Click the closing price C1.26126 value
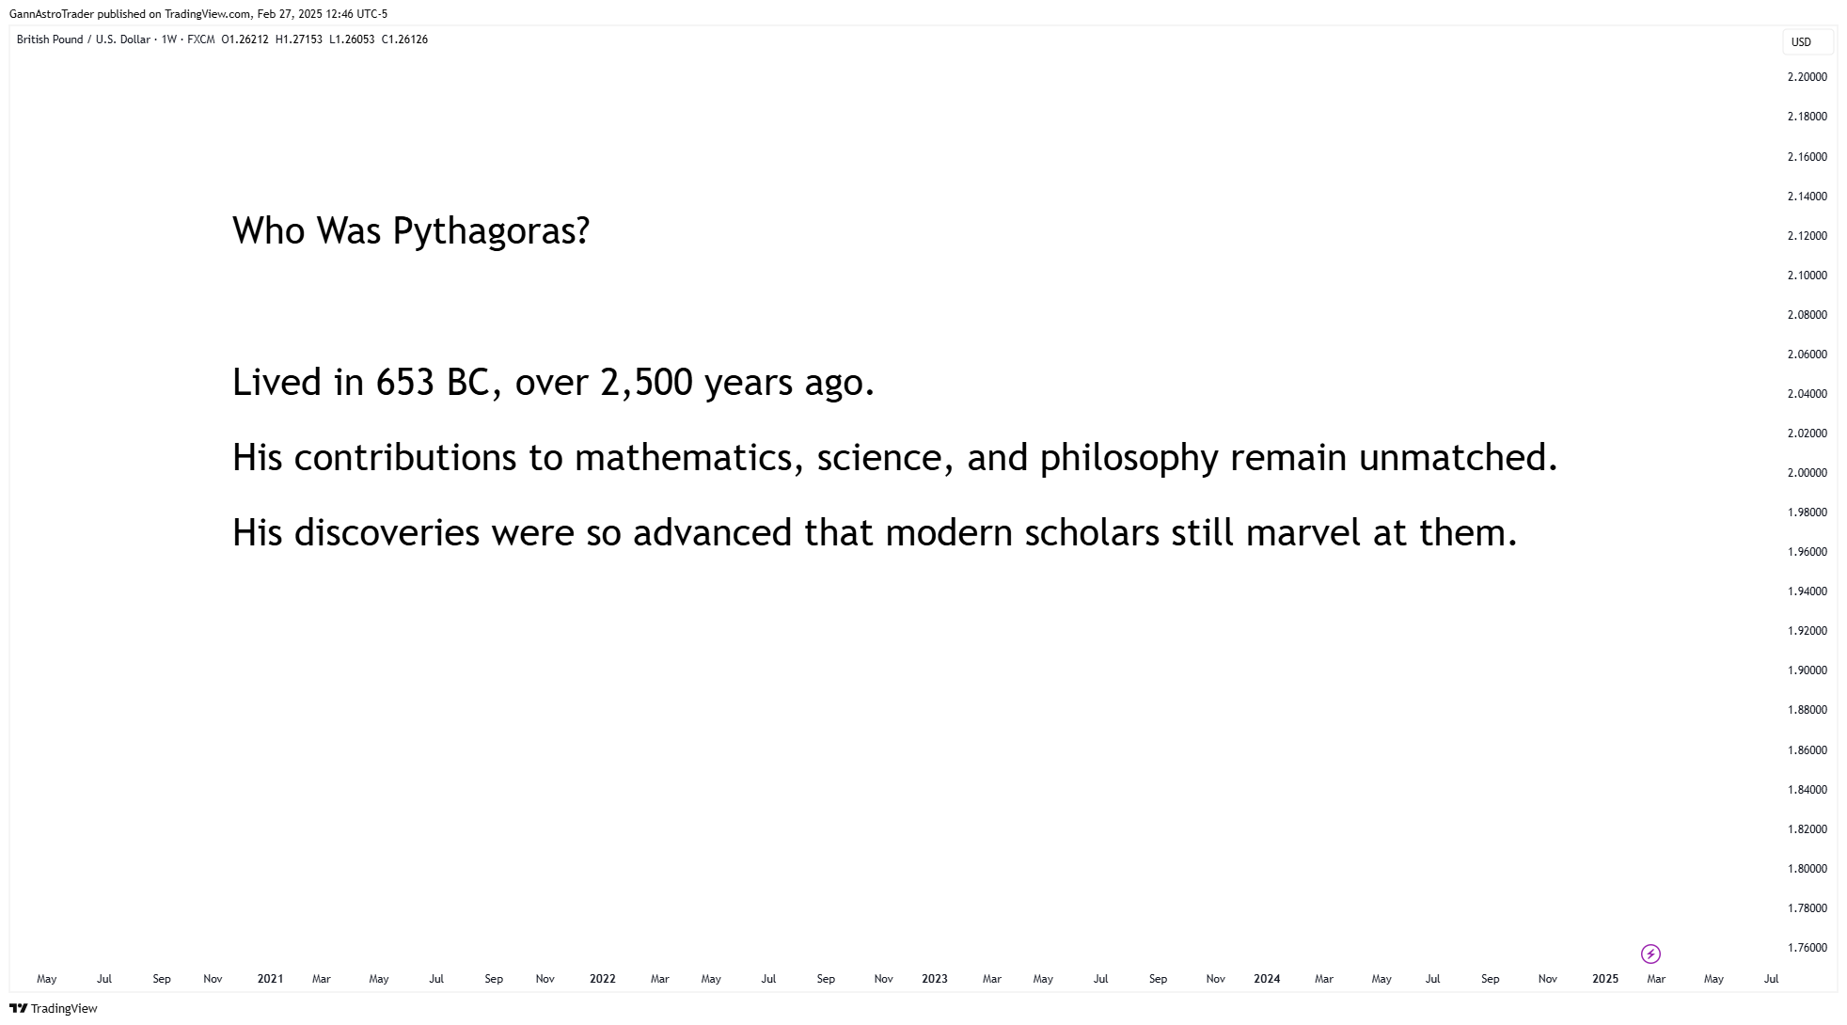This screenshot has width=1847, height=1025. click(x=404, y=39)
